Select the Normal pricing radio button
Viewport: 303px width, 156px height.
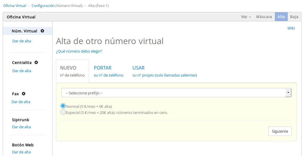(x=63, y=106)
